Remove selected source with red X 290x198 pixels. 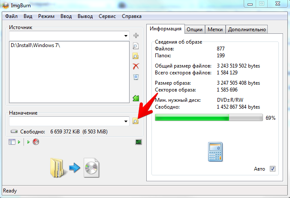tap(136, 66)
